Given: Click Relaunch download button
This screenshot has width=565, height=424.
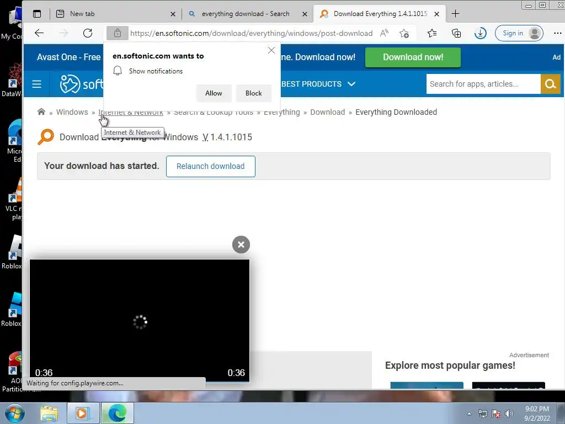Looking at the screenshot, I should 210,166.
